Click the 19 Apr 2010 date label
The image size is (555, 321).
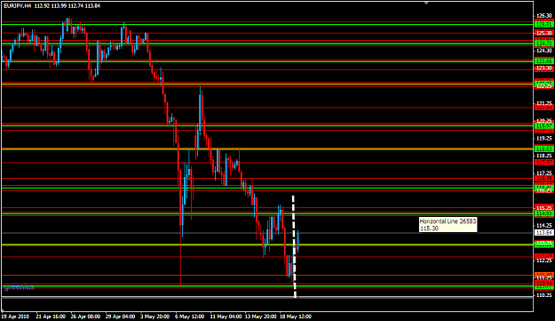point(15,317)
